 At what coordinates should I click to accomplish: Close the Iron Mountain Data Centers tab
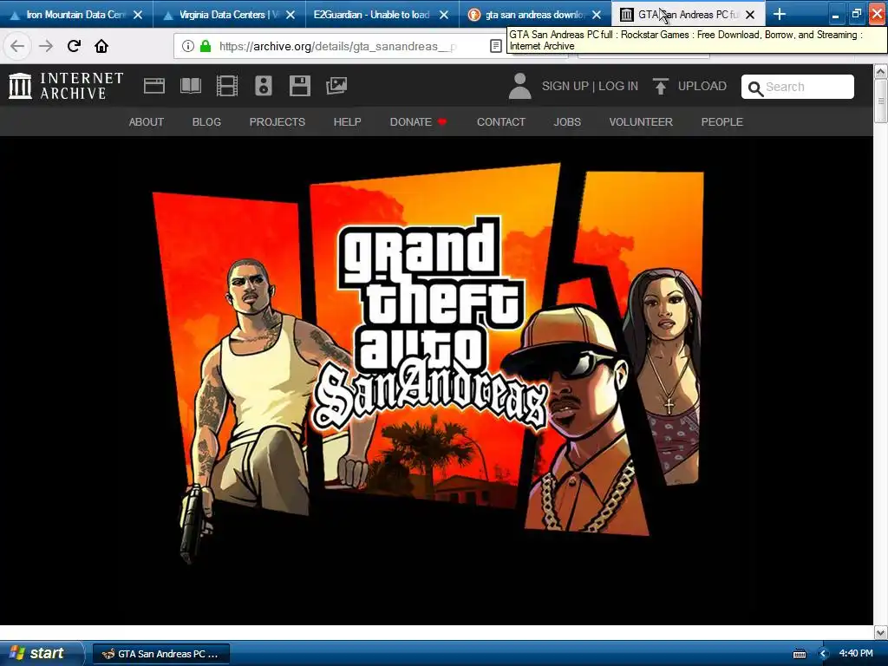click(x=138, y=15)
